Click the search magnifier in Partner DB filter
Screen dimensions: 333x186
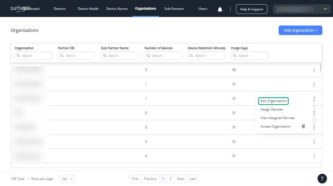tap(62, 56)
